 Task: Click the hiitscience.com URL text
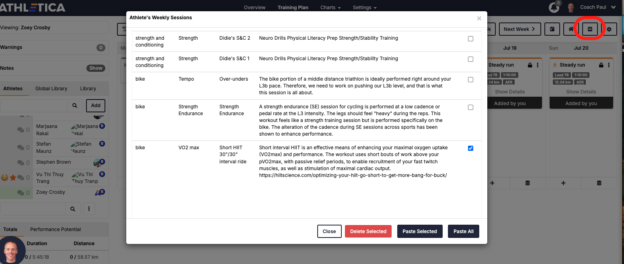[x=353, y=175]
